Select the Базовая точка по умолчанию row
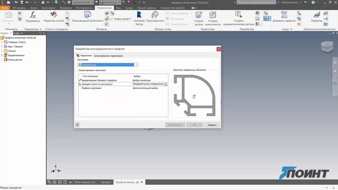Image resolution: width=338 pixels, height=190 pixels. (x=123, y=84)
